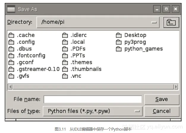The width and height of the screenshot is (186, 133).
Task: Click the .PPTs folder icon
Action: (x=65, y=55)
